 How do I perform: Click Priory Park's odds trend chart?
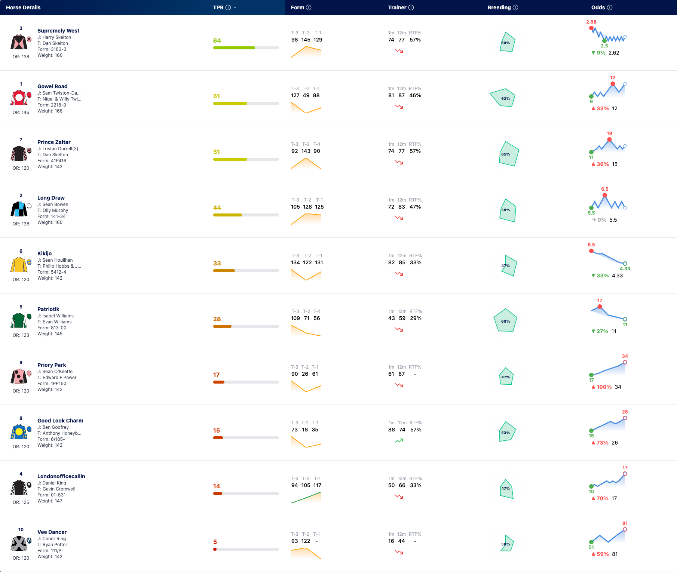click(x=608, y=368)
